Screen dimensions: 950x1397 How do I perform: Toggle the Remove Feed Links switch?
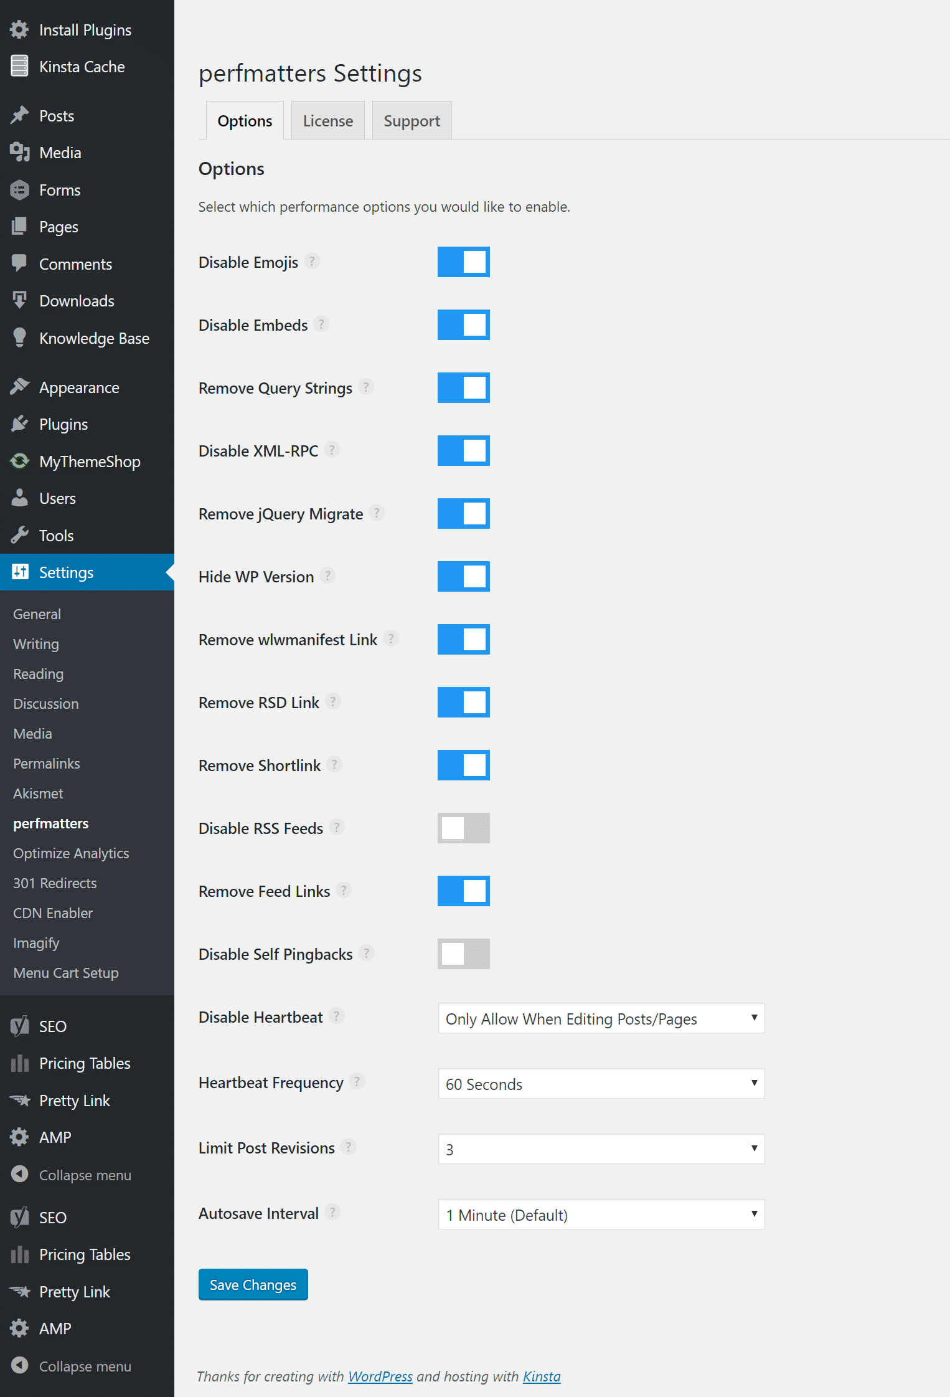[463, 891]
